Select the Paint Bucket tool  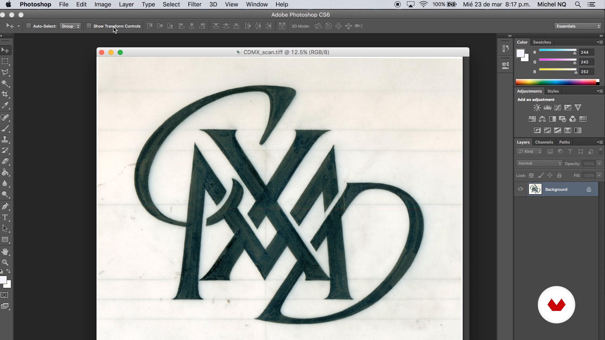5,173
